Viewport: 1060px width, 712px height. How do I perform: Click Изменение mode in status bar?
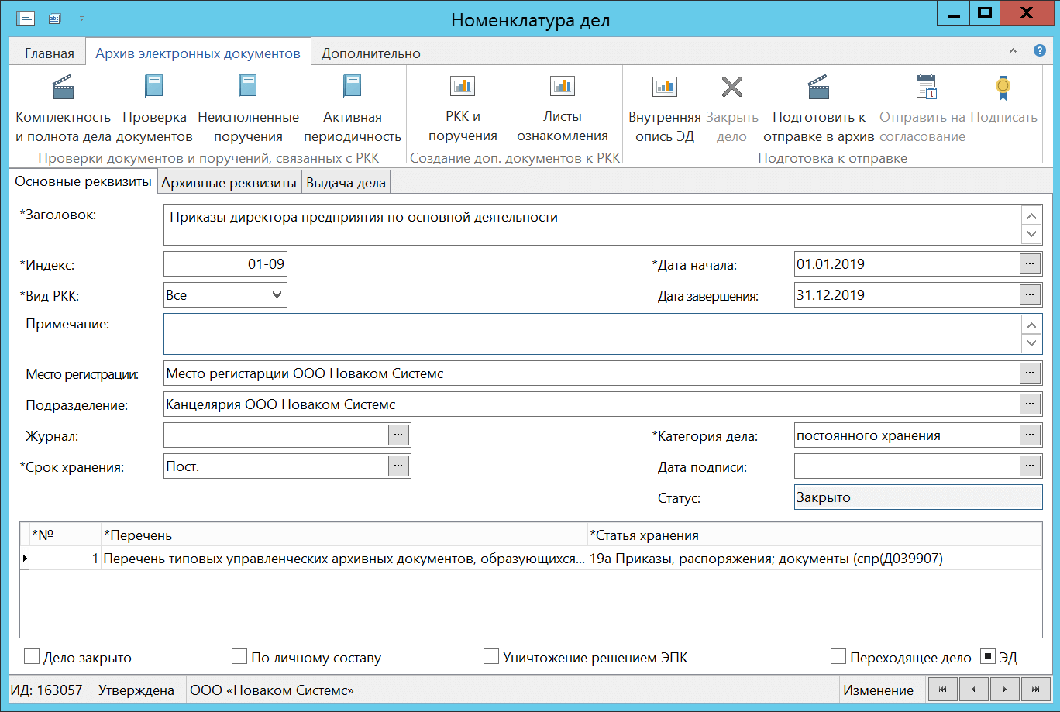(x=878, y=690)
